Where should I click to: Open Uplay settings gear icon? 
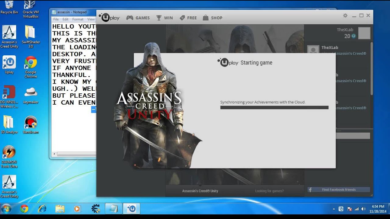click(x=345, y=16)
